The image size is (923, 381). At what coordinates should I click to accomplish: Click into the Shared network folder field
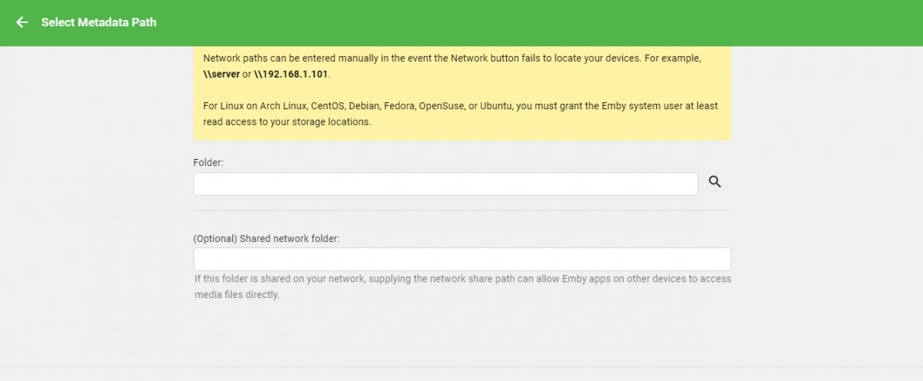(x=461, y=259)
